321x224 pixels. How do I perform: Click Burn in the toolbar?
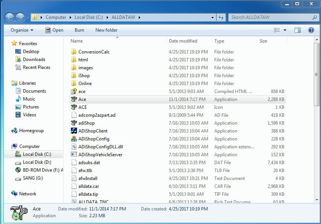[79, 30]
